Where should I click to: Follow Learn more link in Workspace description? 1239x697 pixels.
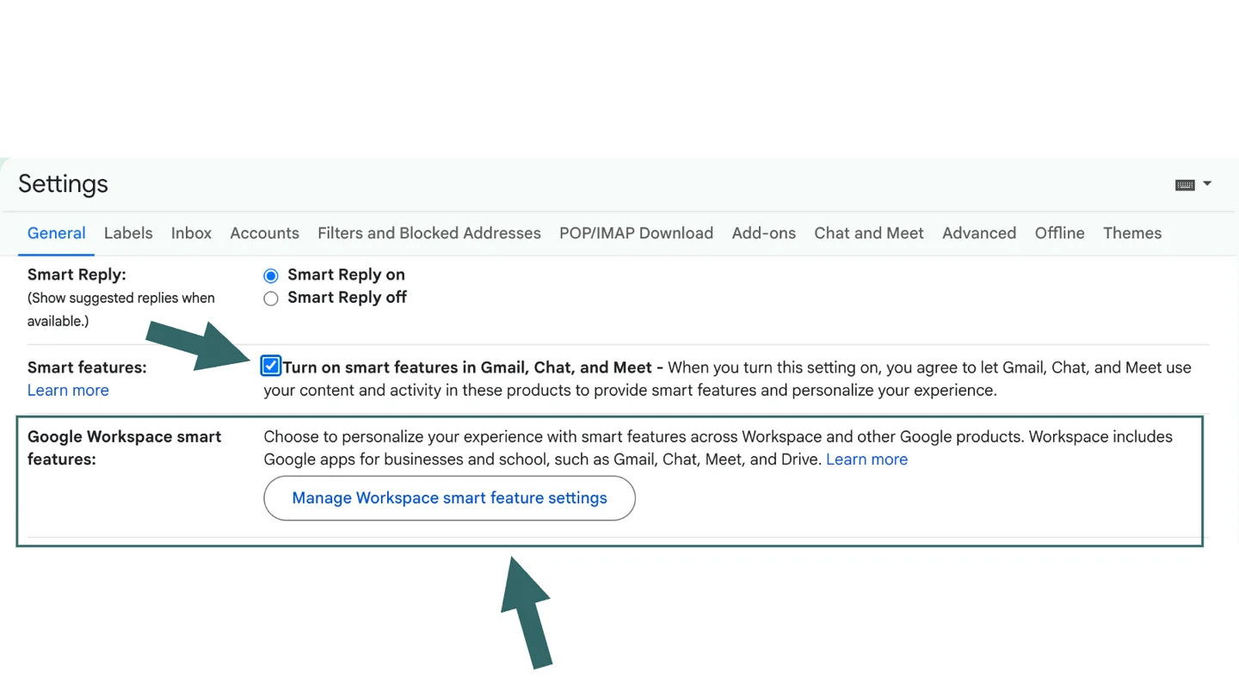click(x=866, y=460)
